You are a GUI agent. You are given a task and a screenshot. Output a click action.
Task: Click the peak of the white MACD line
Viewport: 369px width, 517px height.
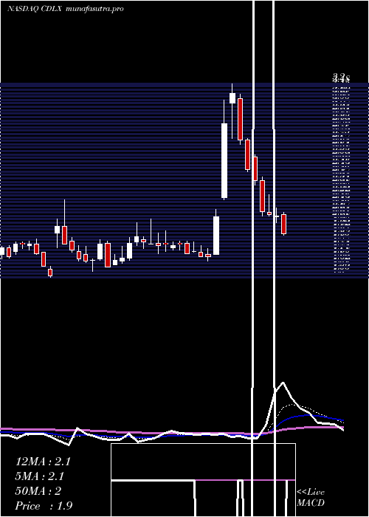283,383
